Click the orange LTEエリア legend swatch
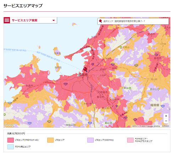Image resolution: width=174 pixels, height=155 pixels. 50,140
